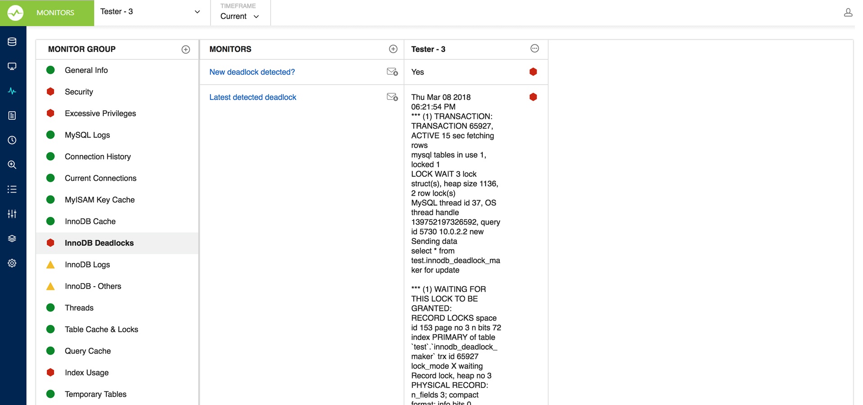Select the Security monitor group
The image size is (863, 405).
[79, 92]
